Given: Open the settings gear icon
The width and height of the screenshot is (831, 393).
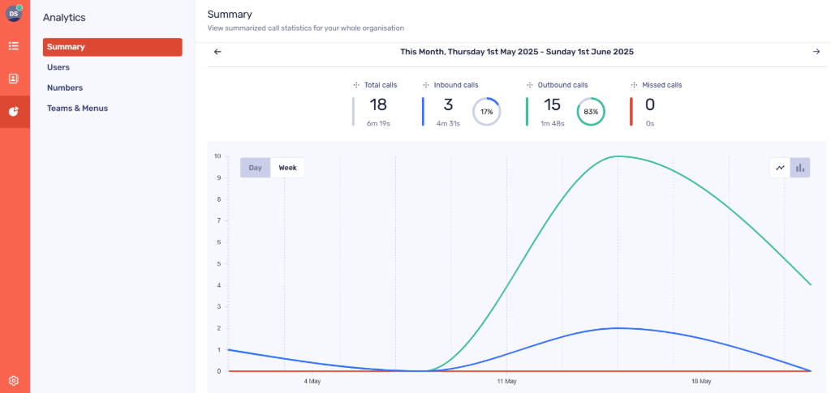Looking at the screenshot, I should pyautogui.click(x=14, y=380).
